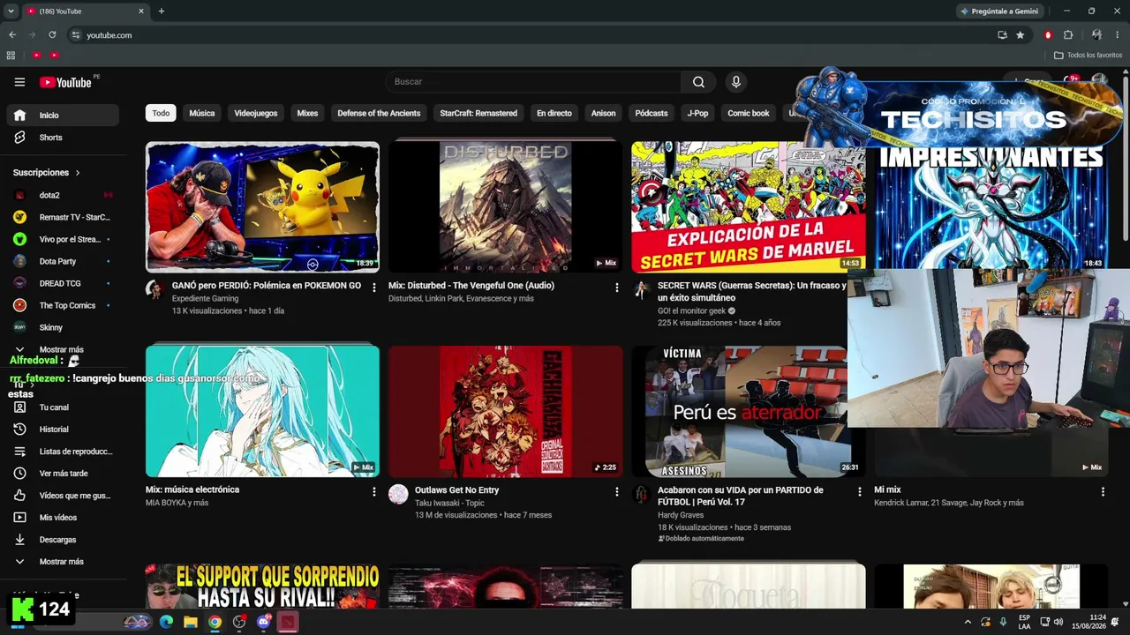The width and height of the screenshot is (1130, 635).
Task: Open options for Disturbed mix
Action: 617,288
